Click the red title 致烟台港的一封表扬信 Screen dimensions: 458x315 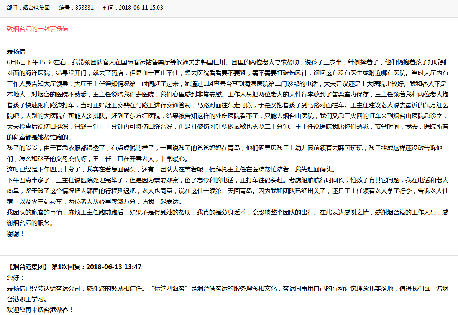38,29
